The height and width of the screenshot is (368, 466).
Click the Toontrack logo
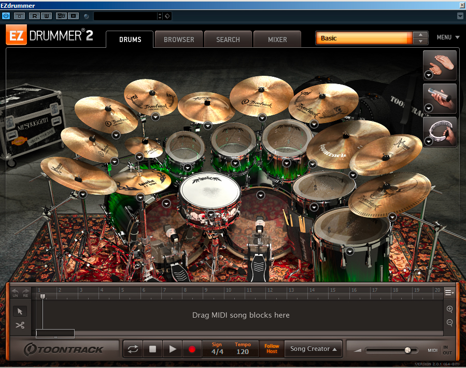(63, 349)
